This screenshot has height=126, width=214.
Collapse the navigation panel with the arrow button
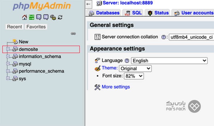coord(88,4)
